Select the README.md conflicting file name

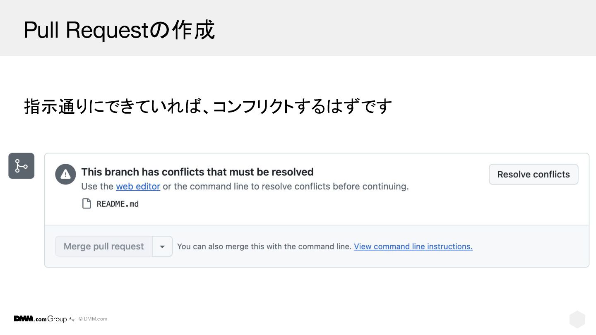coord(118,204)
